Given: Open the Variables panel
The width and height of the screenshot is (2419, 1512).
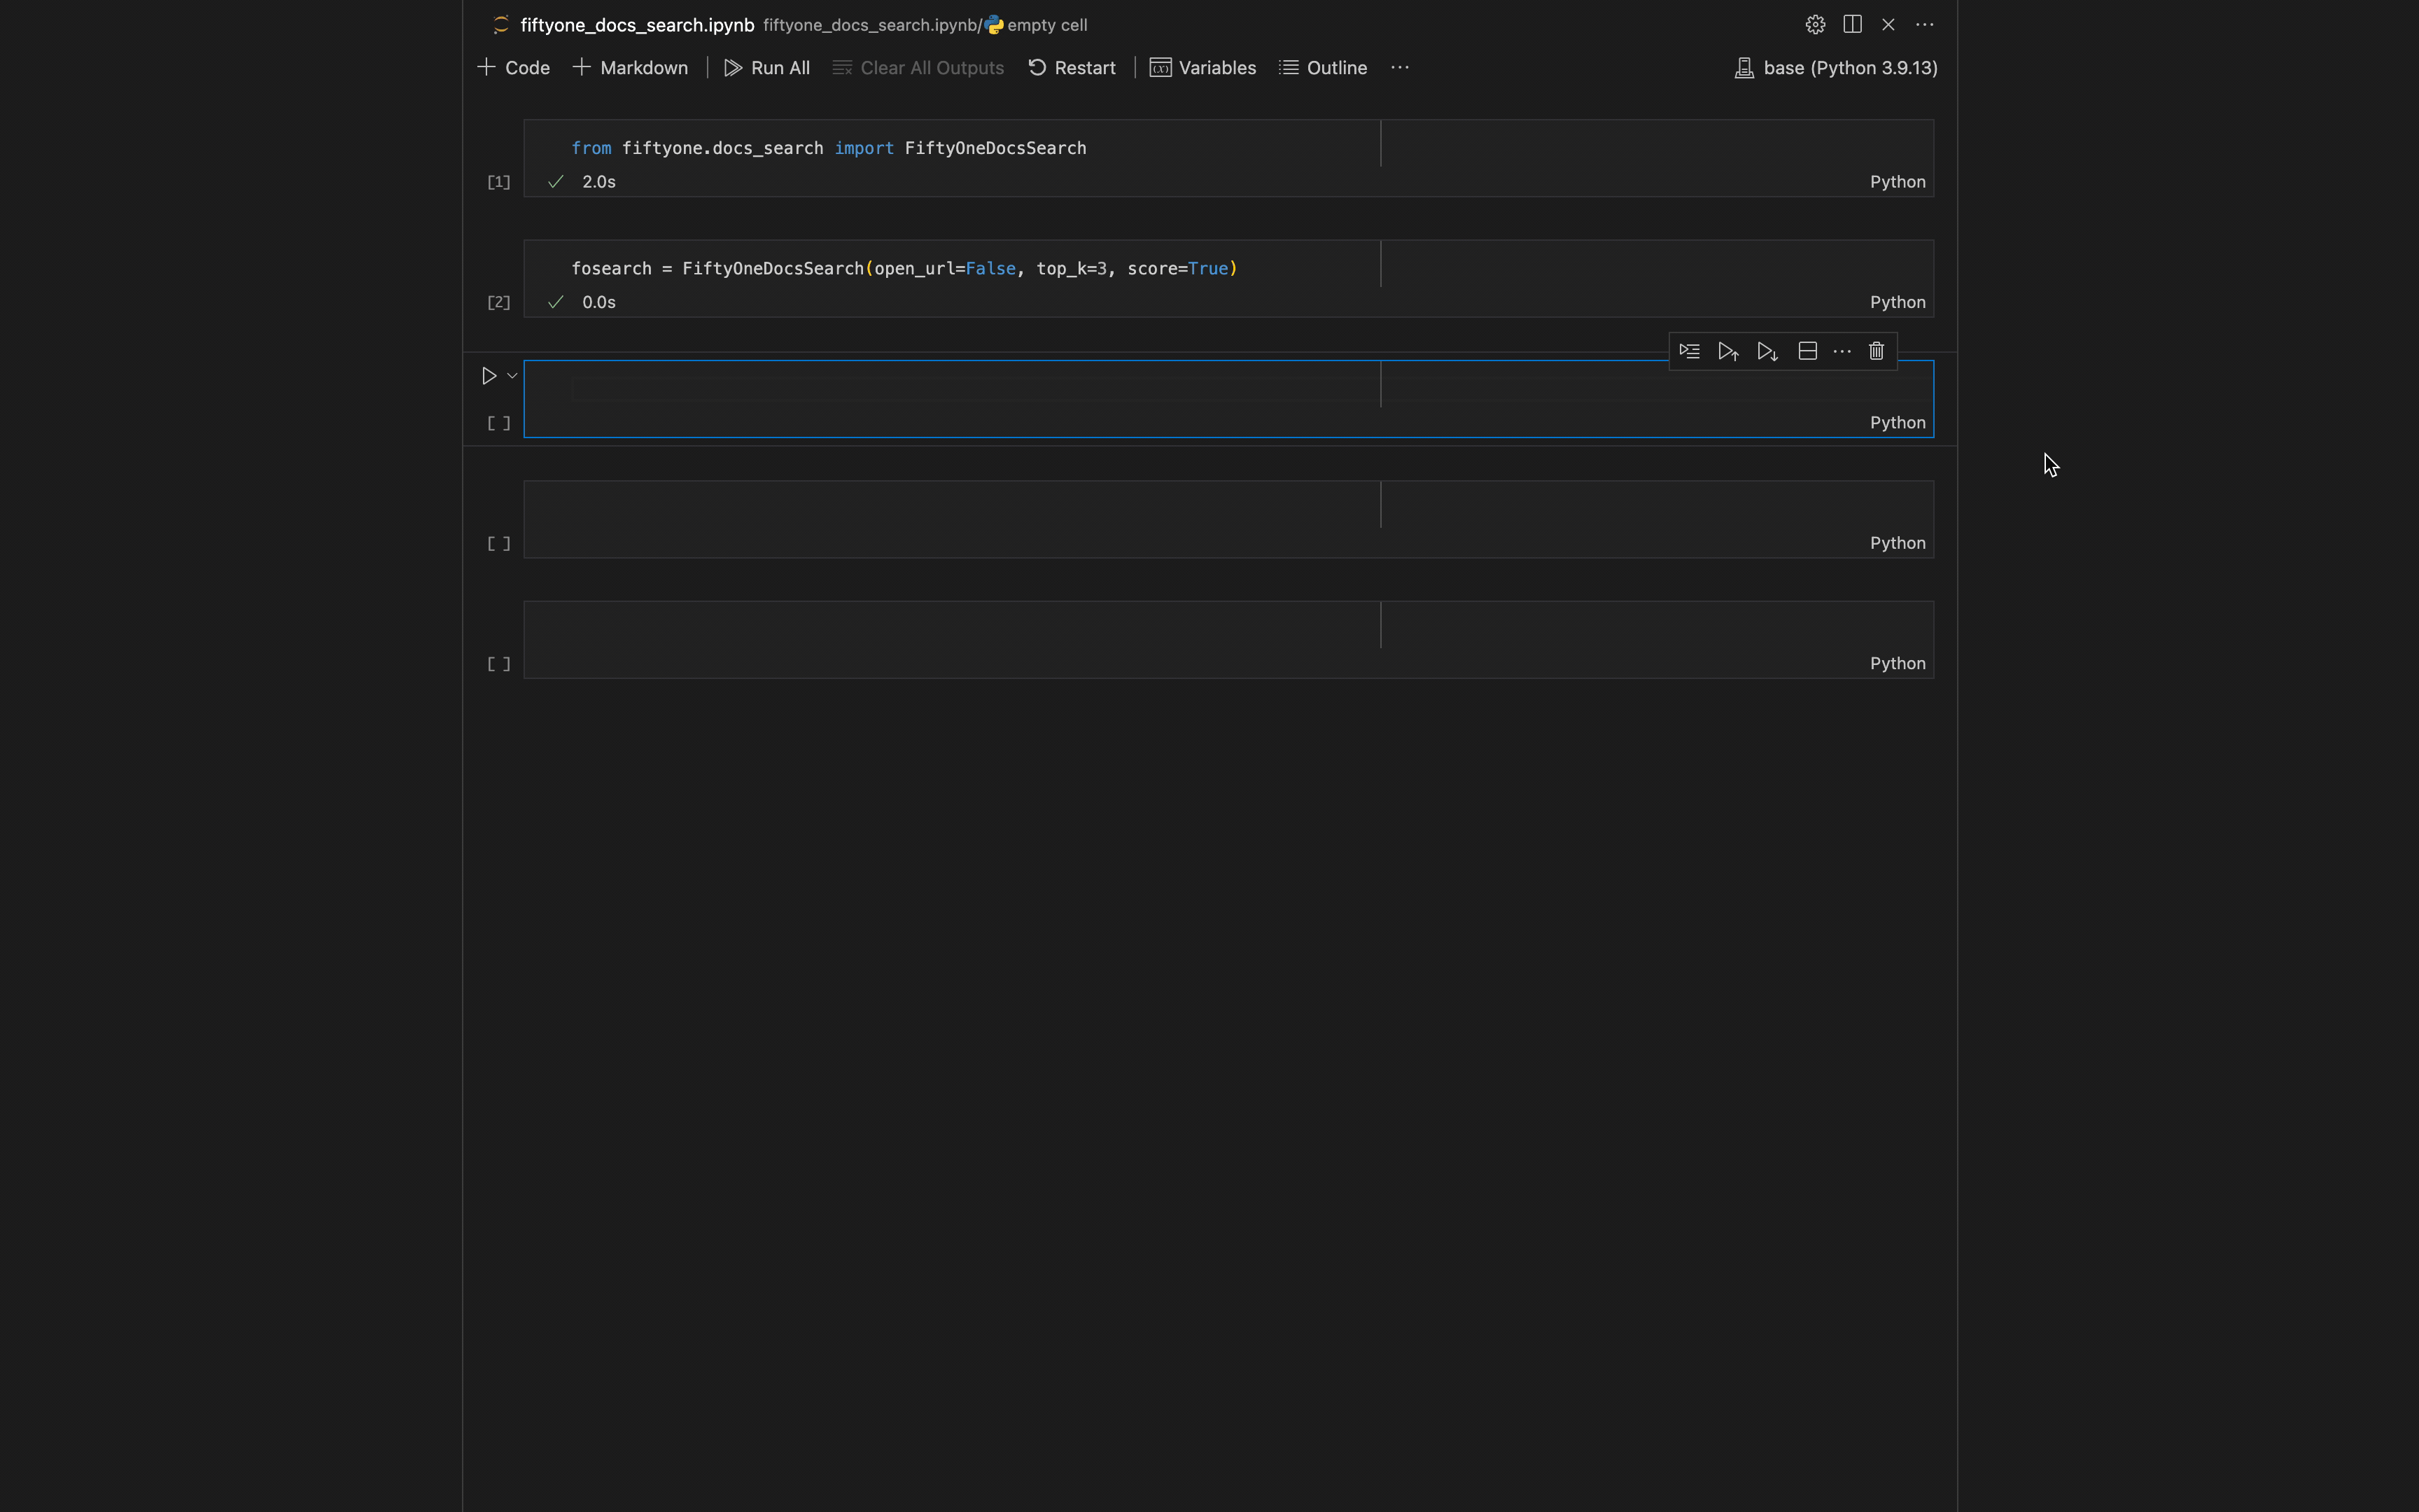Looking at the screenshot, I should click(x=1203, y=68).
